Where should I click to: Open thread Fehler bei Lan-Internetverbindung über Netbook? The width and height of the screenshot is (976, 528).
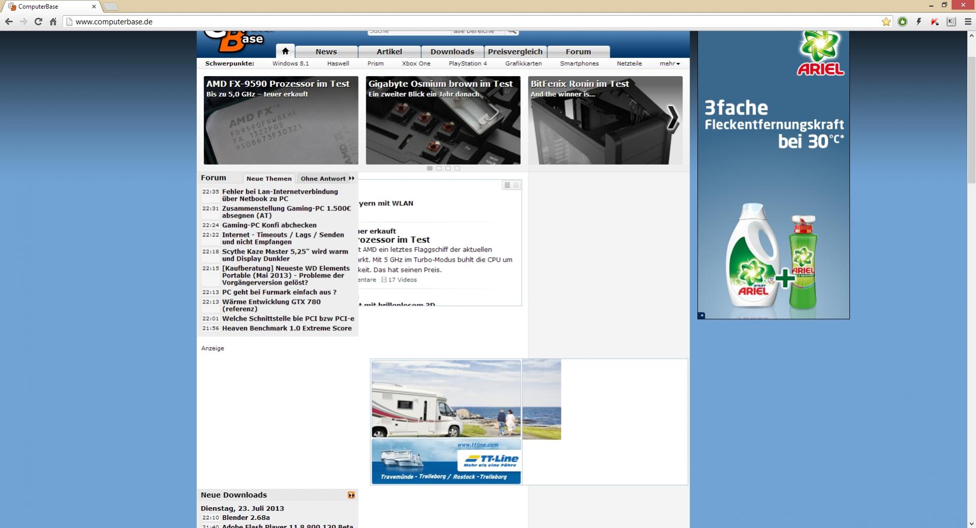tap(280, 195)
